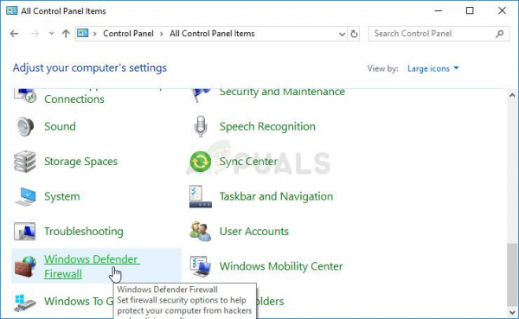This screenshot has width=519, height=319.
Task: Open the Security and Maintenance link
Action: tap(282, 92)
